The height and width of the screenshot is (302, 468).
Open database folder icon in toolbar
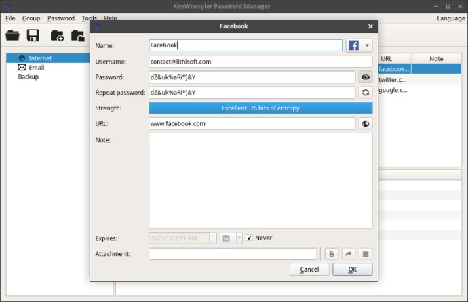[12, 35]
